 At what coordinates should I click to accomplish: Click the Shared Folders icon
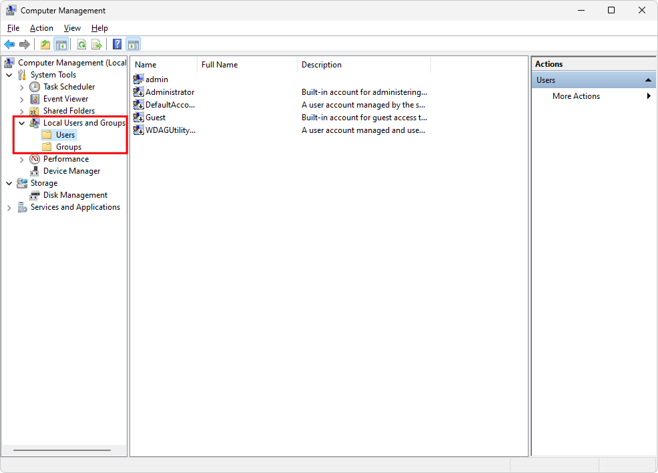click(x=35, y=112)
